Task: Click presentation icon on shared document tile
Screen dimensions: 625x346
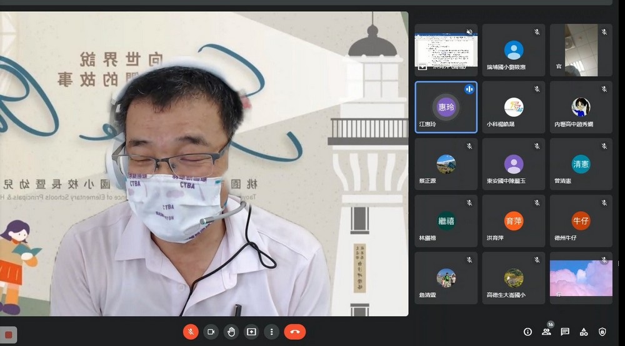Action: click(x=422, y=66)
